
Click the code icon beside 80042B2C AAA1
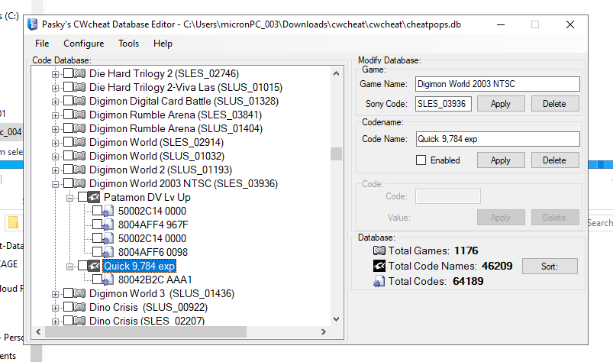point(108,280)
